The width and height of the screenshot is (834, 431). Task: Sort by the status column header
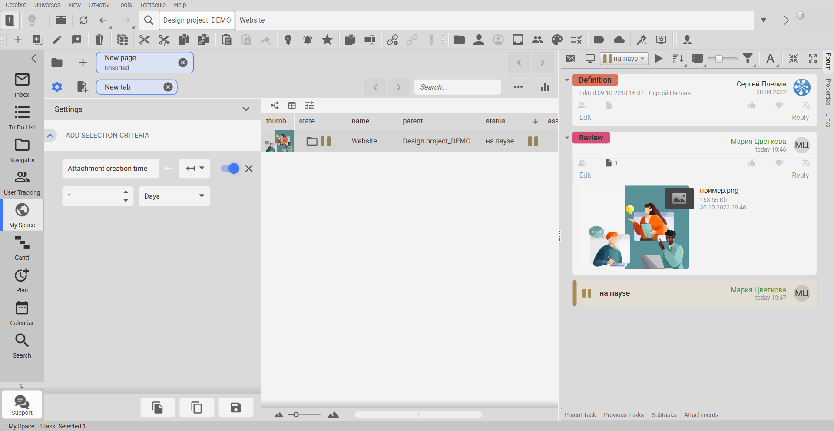(512, 121)
